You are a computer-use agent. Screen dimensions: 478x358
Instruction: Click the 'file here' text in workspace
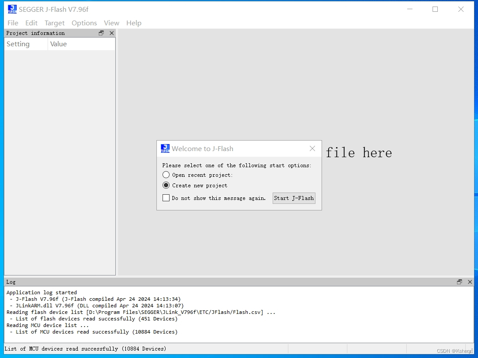coord(359,153)
